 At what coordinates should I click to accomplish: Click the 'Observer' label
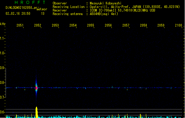(x=60, y=3)
